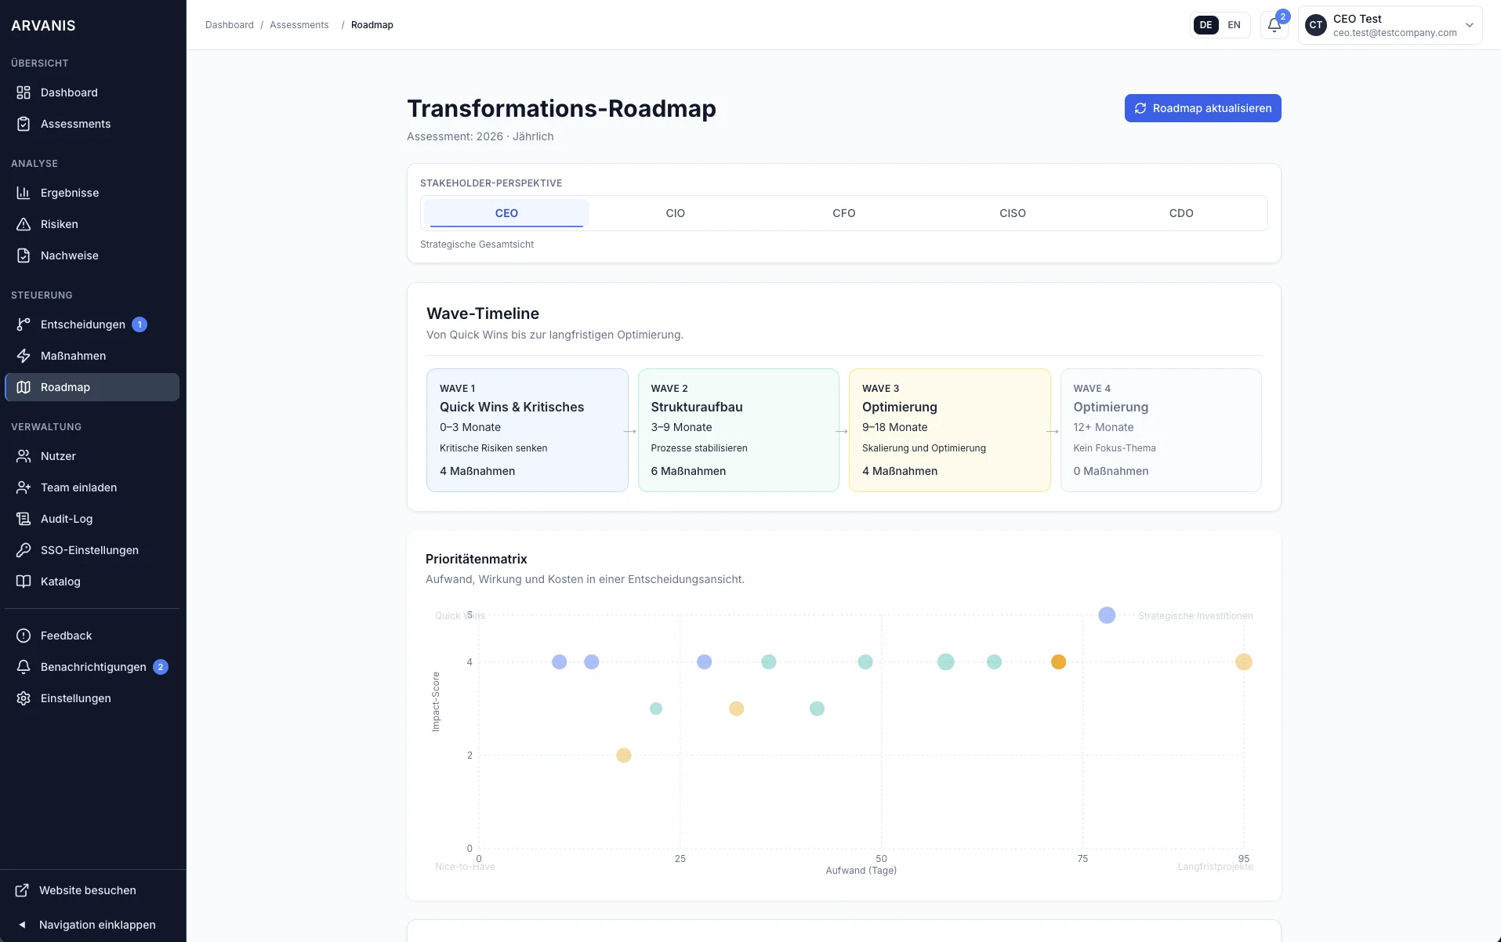Image resolution: width=1501 pixels, height=942 pixels.
Task: Toggle language to EN
Action: click(x=1234, y=24)
